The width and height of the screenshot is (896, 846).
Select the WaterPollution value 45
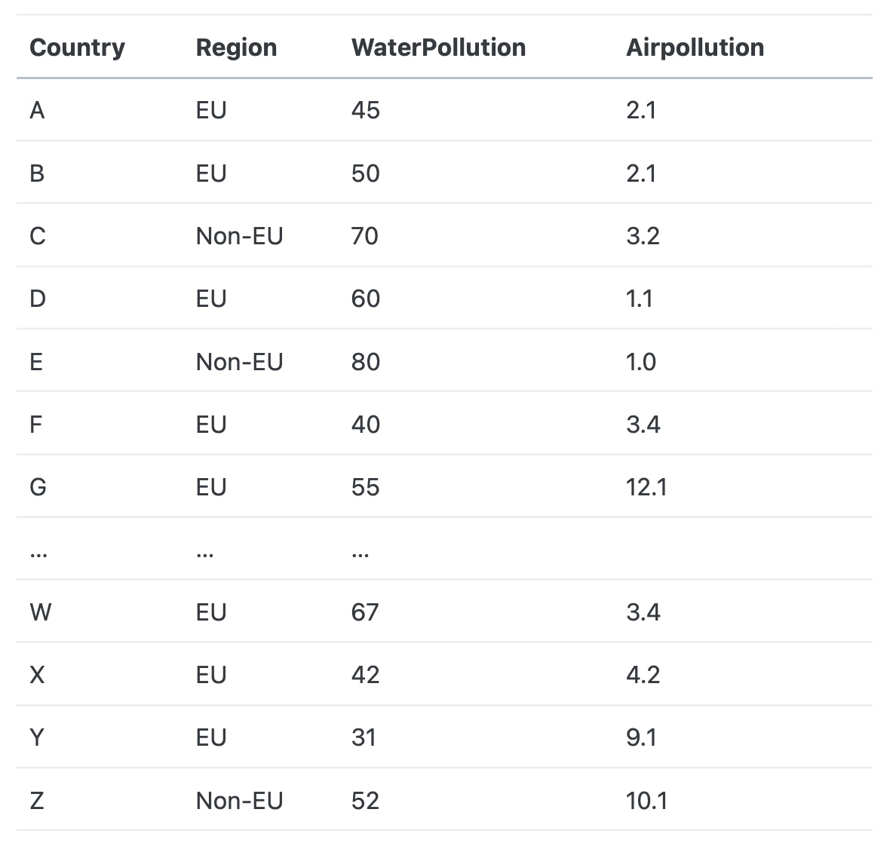click(366, 111)
